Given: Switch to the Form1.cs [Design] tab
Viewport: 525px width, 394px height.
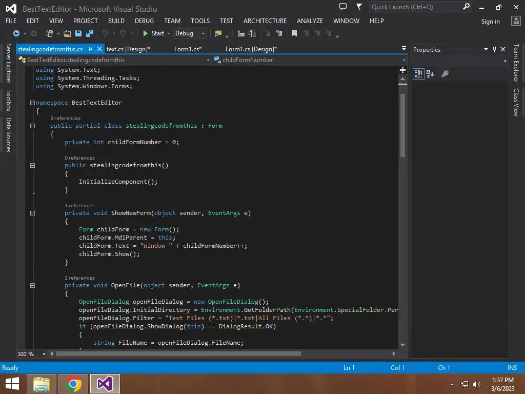Looking at the screenshot, I should coord(251,49).
